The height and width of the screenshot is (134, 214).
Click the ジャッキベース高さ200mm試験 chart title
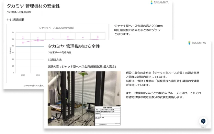click(x=56, y=28)
